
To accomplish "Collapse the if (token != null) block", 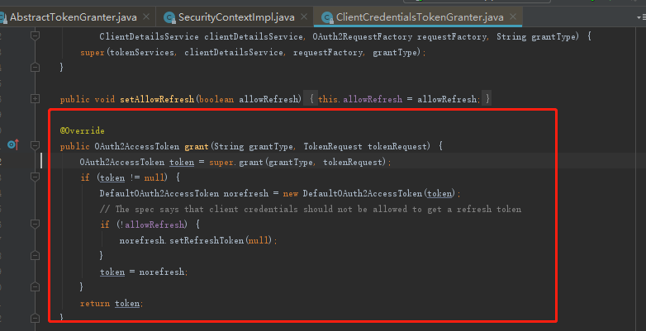I will [35, 177].
